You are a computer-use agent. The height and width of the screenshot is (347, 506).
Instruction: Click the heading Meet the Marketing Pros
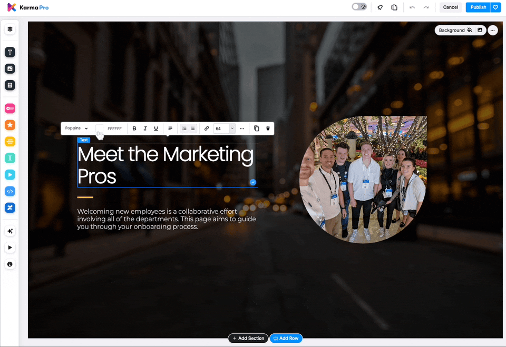coord(166,165)
